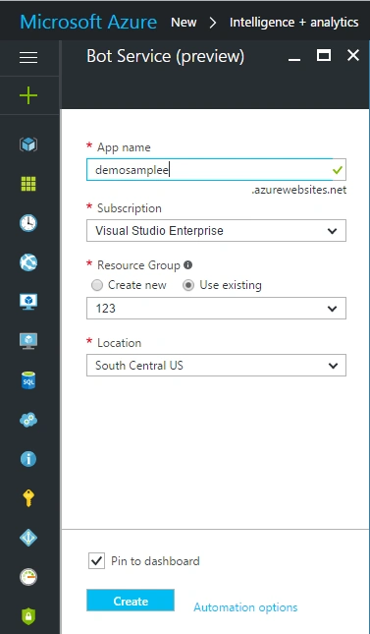Expand the Location South Central US dropdown
The image size is (370, 634).
[216, 365]
